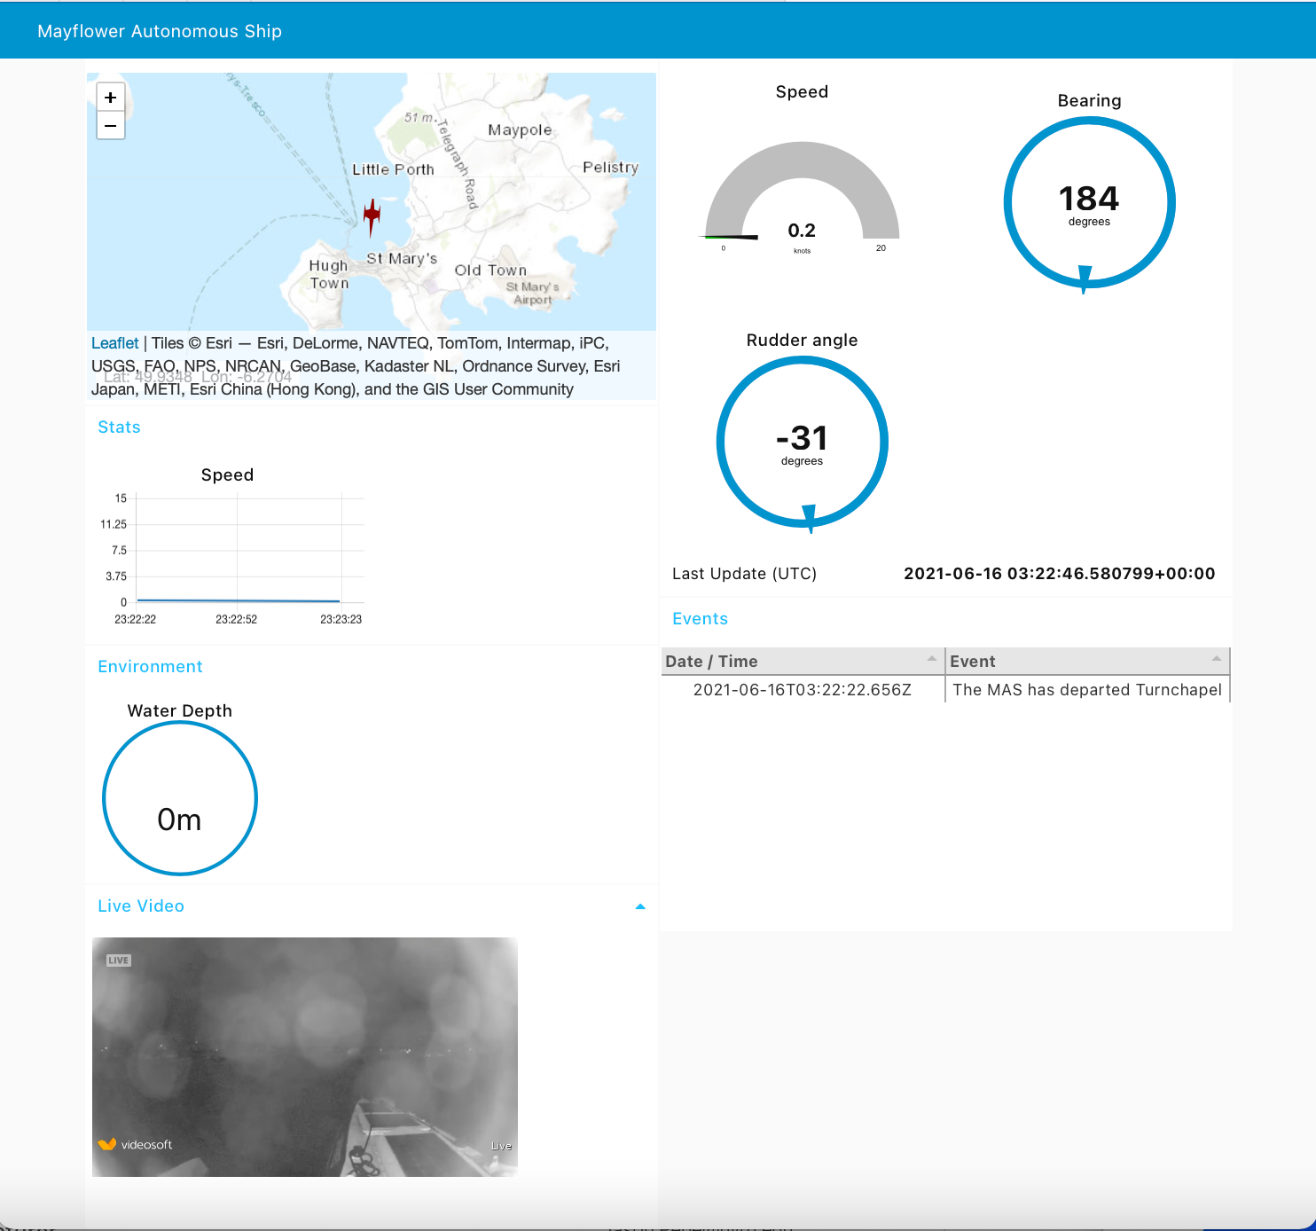Click the Live Video heading
The height and width of the screenshot is (1231, 1316).
pyautogui.click(x=141, y=906)
